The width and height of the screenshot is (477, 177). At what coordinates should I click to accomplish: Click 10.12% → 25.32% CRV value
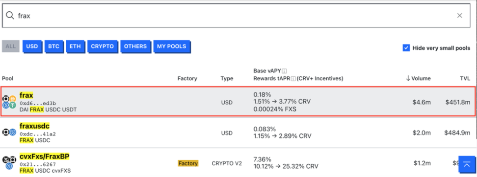point(286,167)
